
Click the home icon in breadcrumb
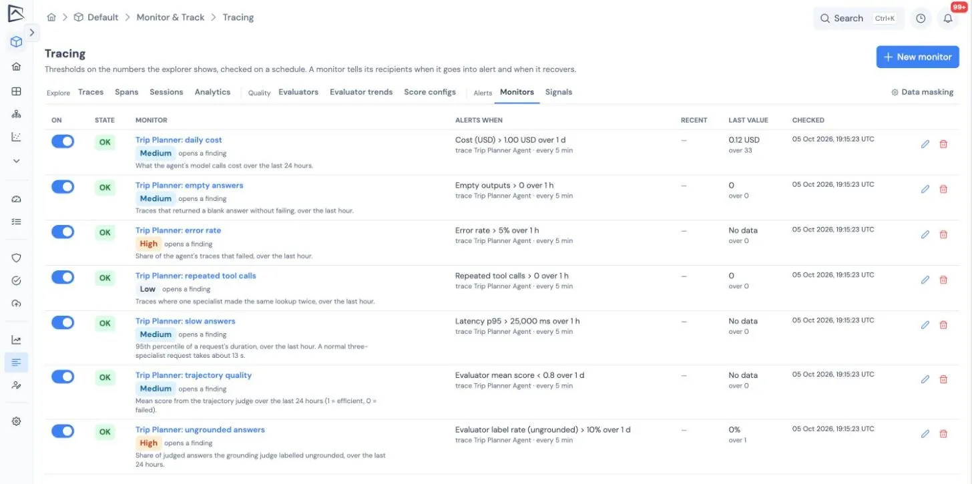[51, 17]
